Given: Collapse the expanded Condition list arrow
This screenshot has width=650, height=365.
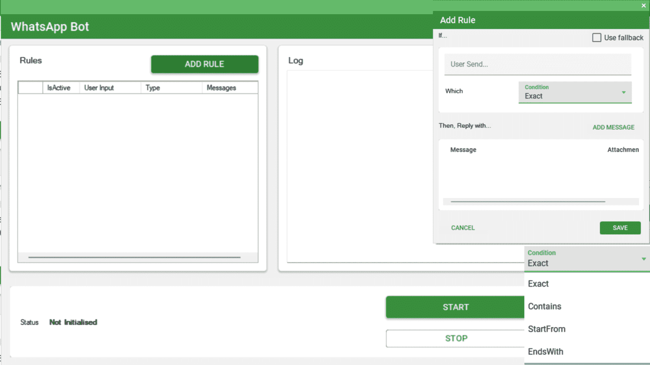Looking at the screenshot, I should pos(643,259).
